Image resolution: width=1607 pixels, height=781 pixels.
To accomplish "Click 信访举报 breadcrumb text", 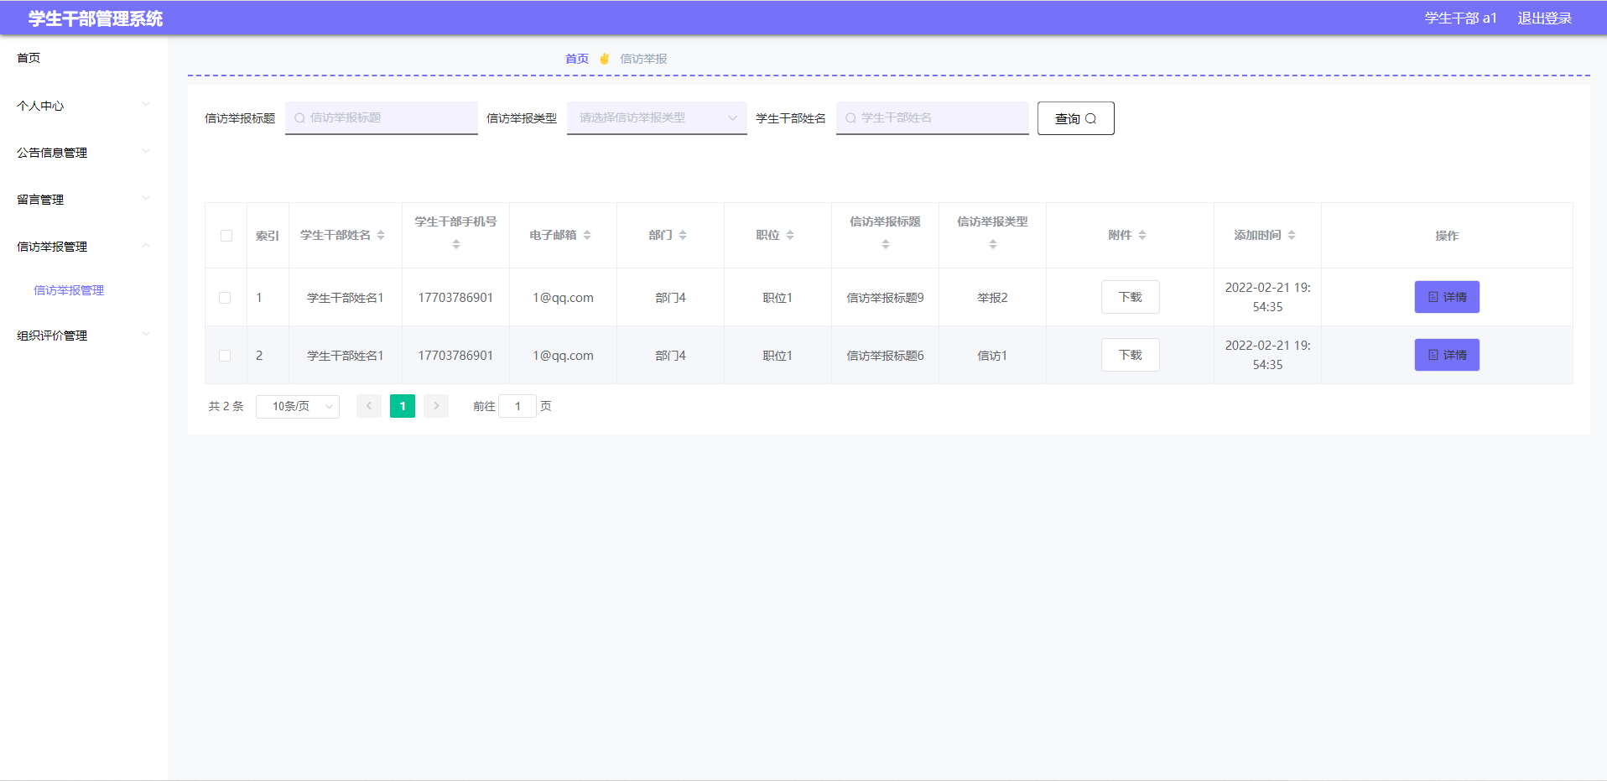I will pyautogui.click(x=644, y=59).
